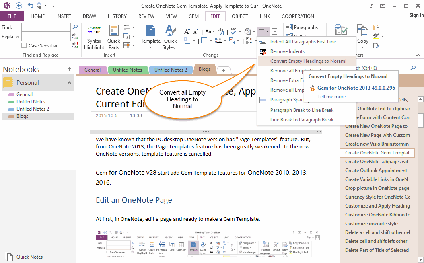424x263 pixels.
Task: Add a new section with plus tab
Action: [x=224, y=70]
